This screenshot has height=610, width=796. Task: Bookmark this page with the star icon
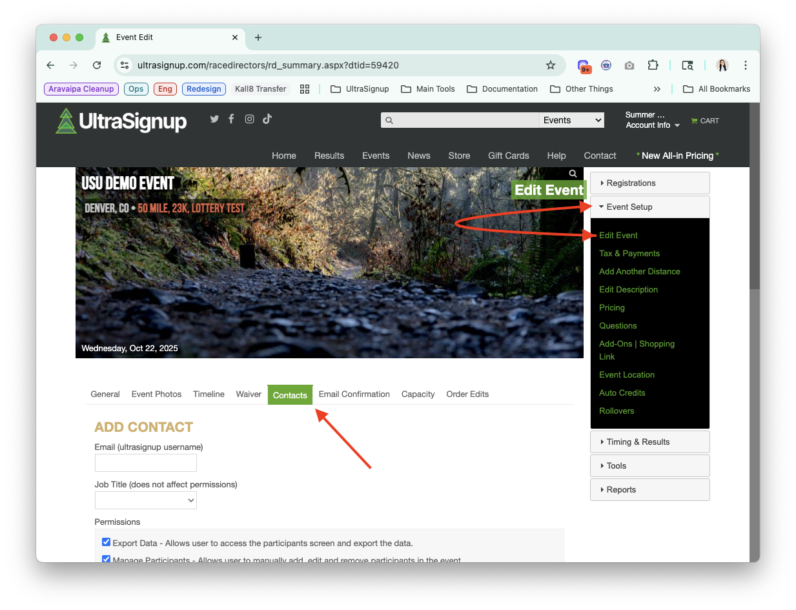(551, 65)
